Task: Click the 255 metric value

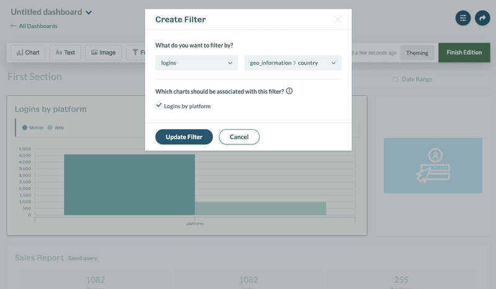Action: pos(401,280)
